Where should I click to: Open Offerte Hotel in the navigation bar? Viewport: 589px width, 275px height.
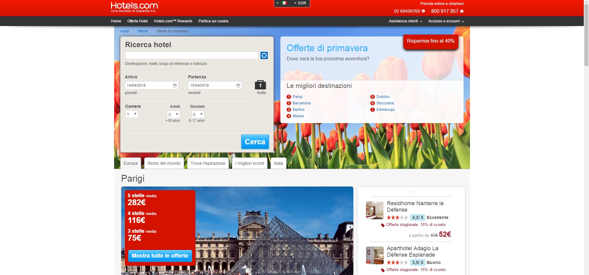(x=137, y=21)
